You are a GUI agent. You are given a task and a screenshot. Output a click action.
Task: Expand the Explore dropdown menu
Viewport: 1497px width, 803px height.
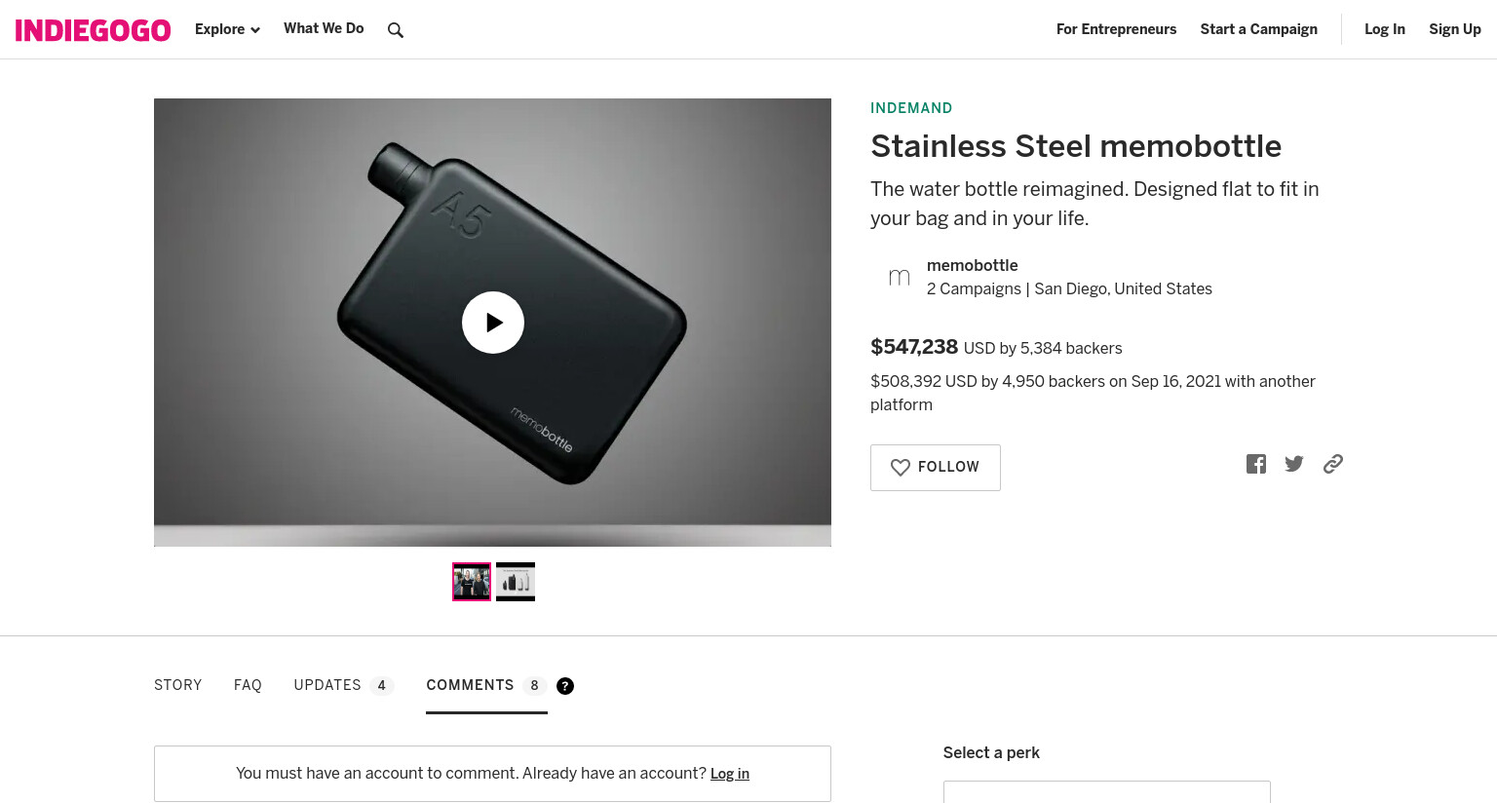[227, 29]
